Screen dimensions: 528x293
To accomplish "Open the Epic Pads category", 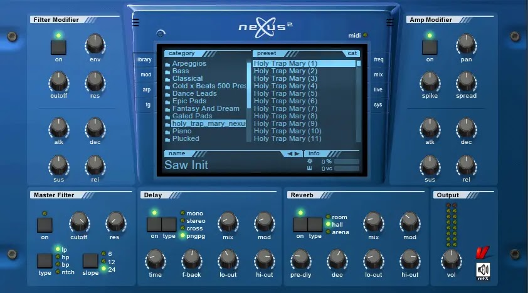I will [x=189, y=101].
